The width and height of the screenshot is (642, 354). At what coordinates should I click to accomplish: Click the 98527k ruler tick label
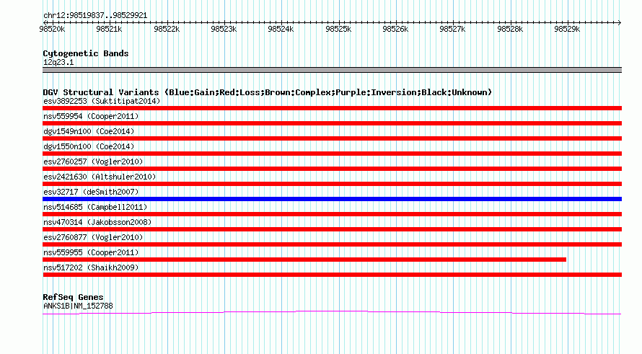(452, 29)
